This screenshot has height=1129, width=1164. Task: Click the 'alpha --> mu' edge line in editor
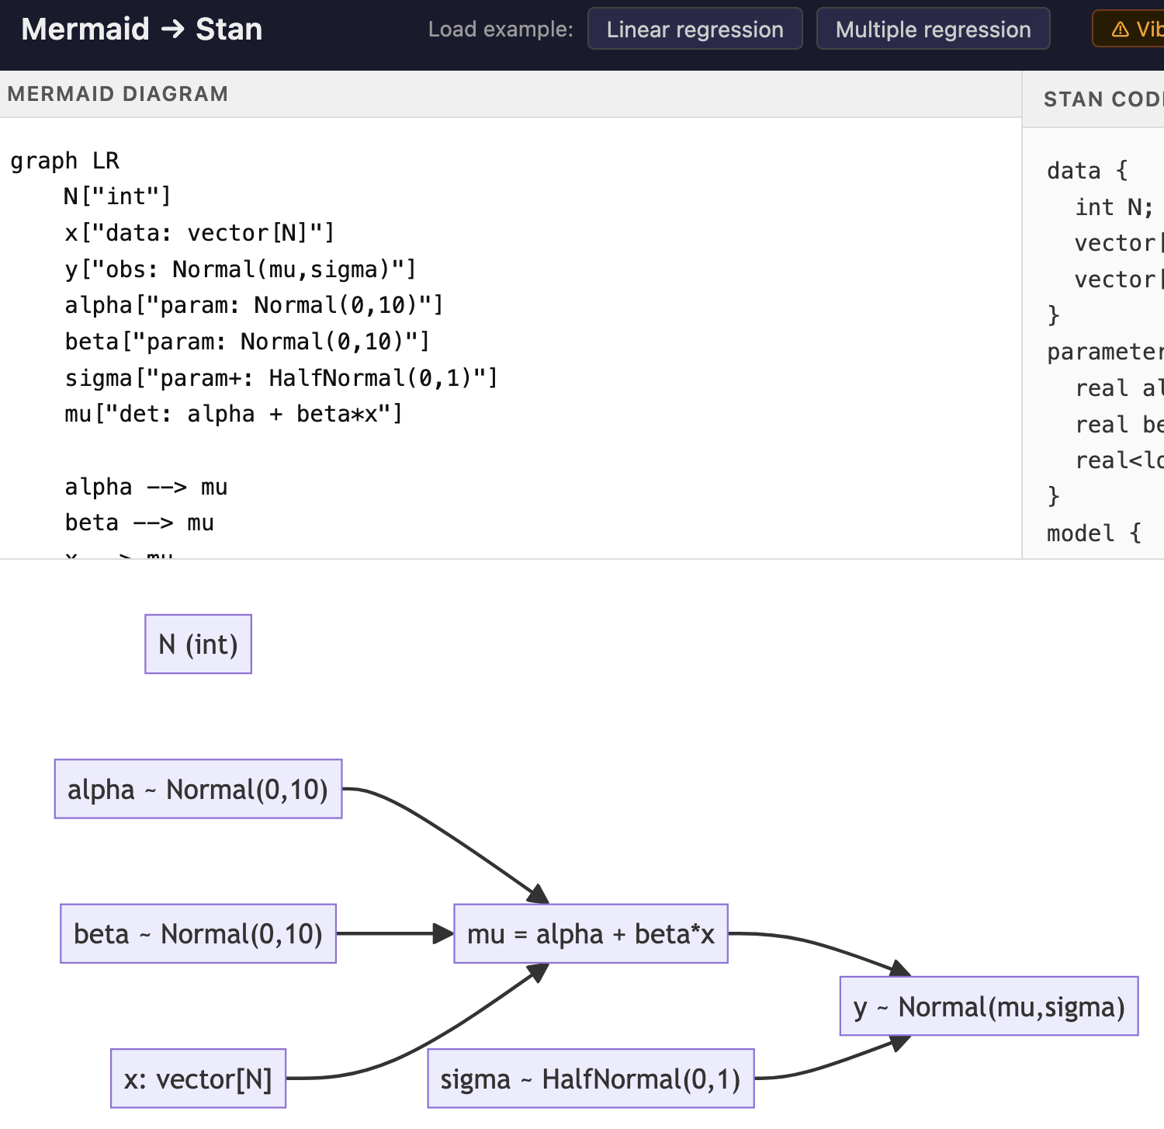tap(146, 487)
